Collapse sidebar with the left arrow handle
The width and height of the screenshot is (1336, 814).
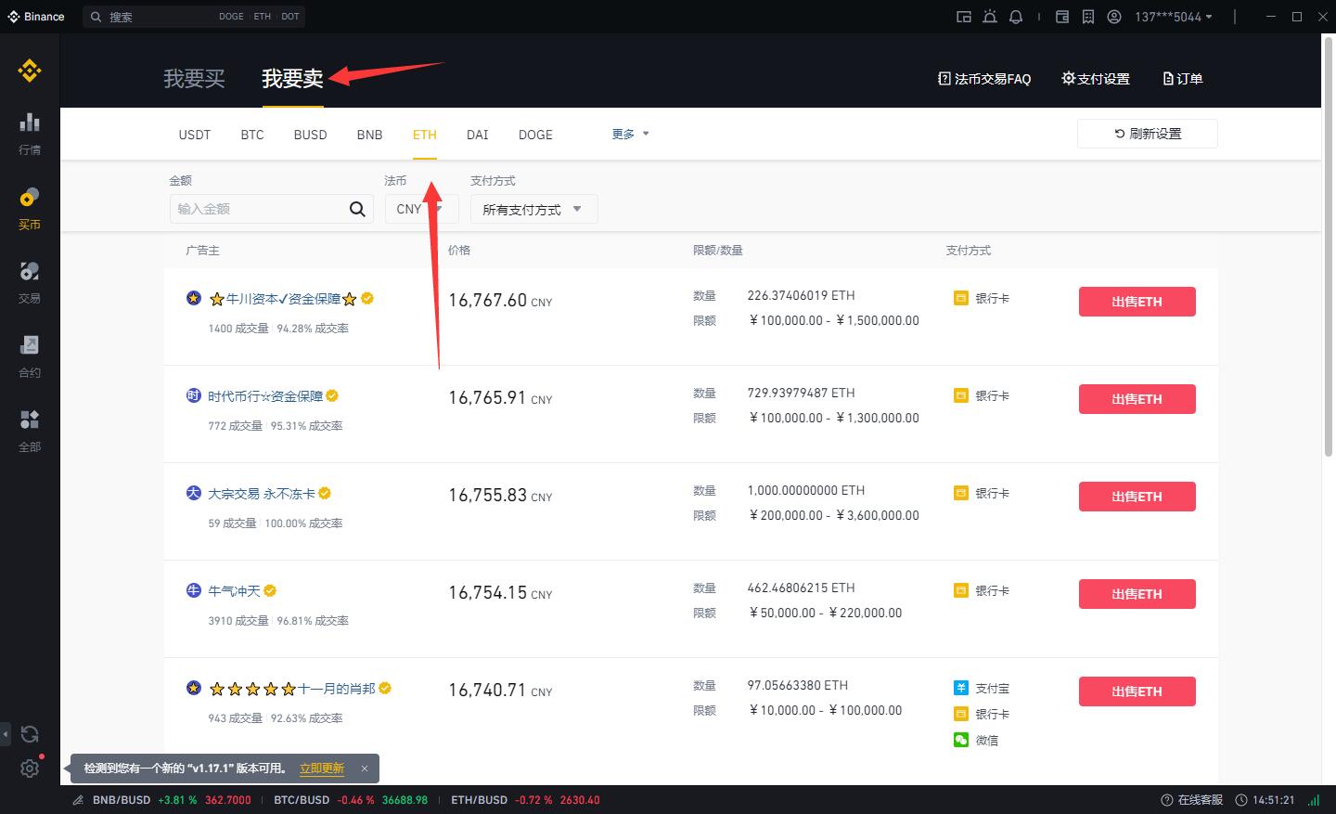tap(6, 734)
